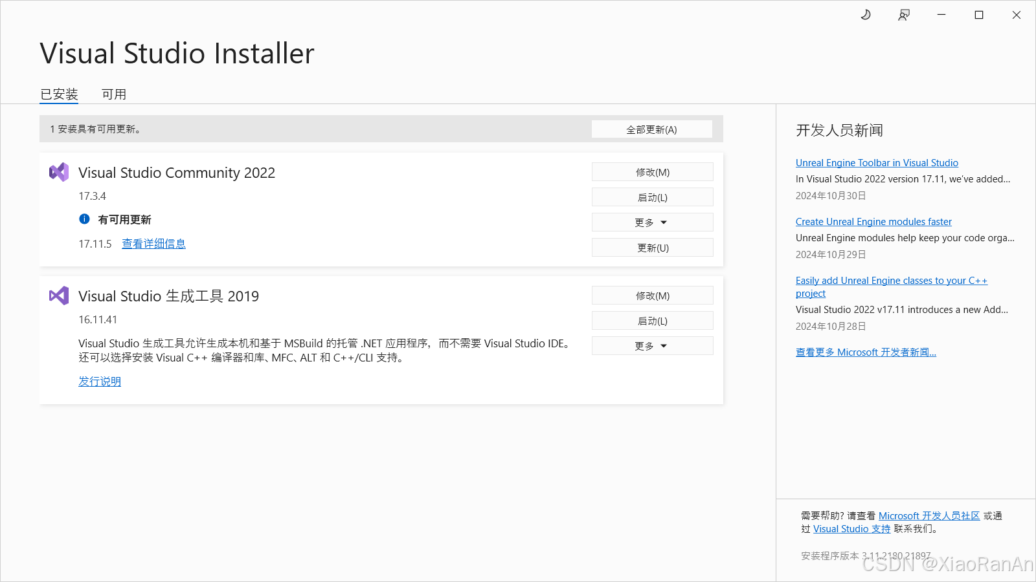
Task: Click 修改(M) for 生成工具 2019
Action: pyautogui.click(x=653, y=296)
